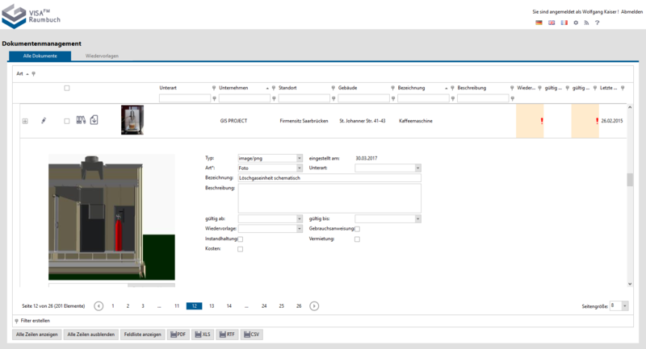Open the gültig bis date dropdown
Viewport: 646px width, 349px height.
click(417, 219)
